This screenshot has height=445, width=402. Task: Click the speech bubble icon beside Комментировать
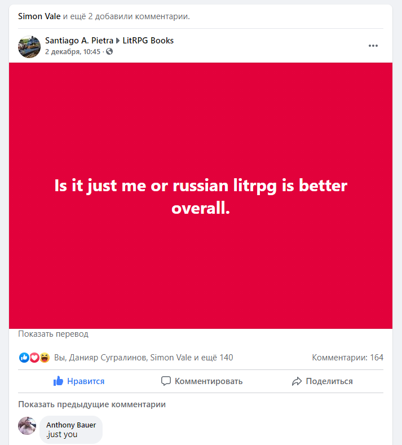(x=166, y=381)
